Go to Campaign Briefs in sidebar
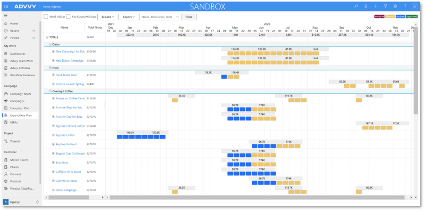425x211 pixels. pyautogui.click(x=21, y=94)
